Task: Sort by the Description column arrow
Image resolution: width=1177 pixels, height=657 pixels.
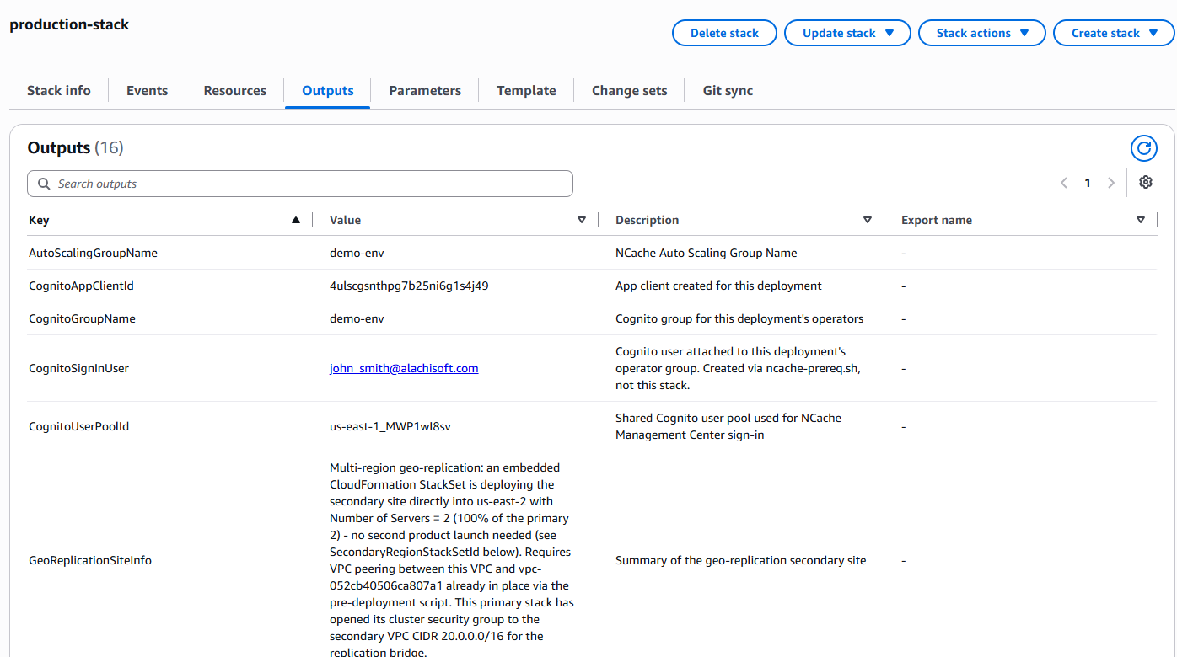Action: [867, 220]
